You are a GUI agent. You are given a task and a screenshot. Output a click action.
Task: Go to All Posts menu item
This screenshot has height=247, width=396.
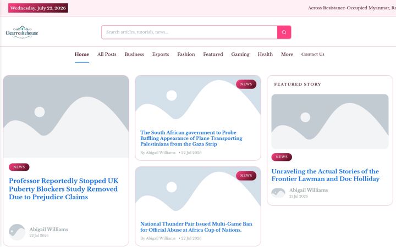point(107,54)
